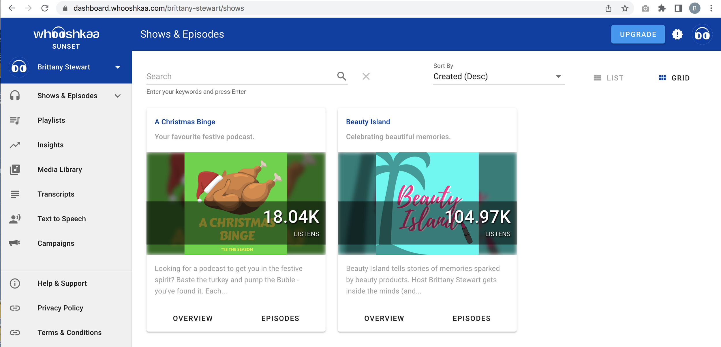Viewport: 721px width, 347px height.
Task: Open the notifications alert badge icon
Action: tap(677, 34)
